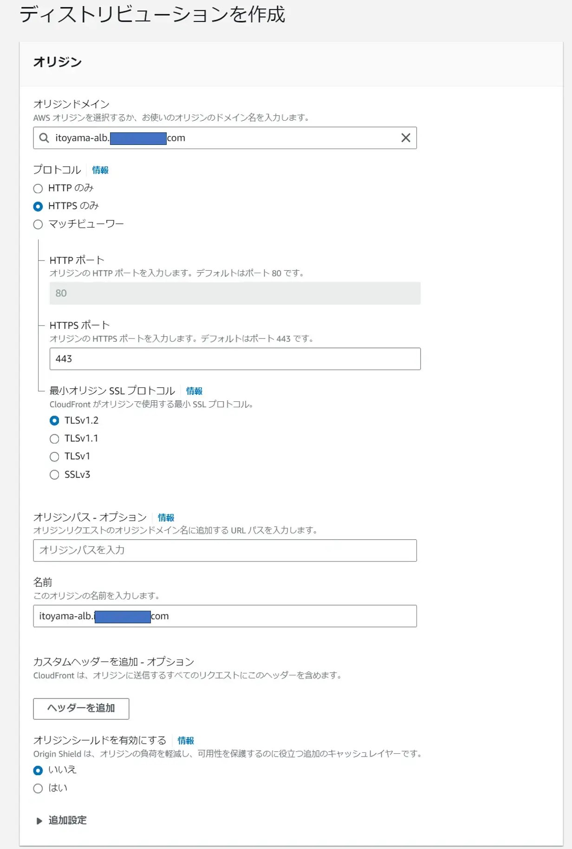This screenshot has height=849, width=572.
Task: Open 情報 link for オリジンシールド setting
Action: 186,741
